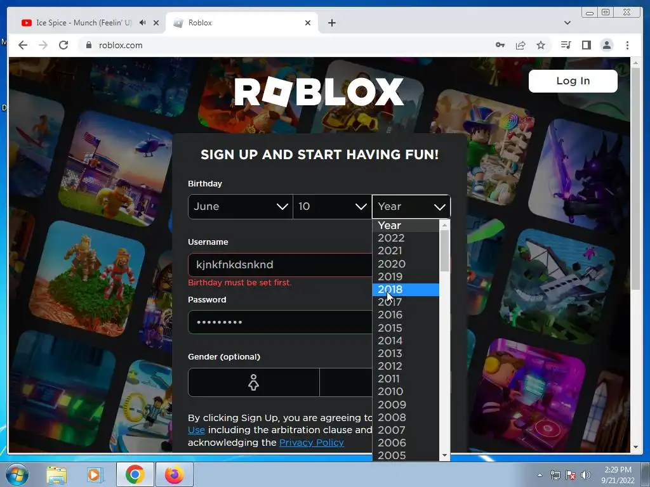The height and width of the screenshot is (487, 650).
Task: Open the June month dropdown
Action: pyautogui.click(x=240, y=206)
